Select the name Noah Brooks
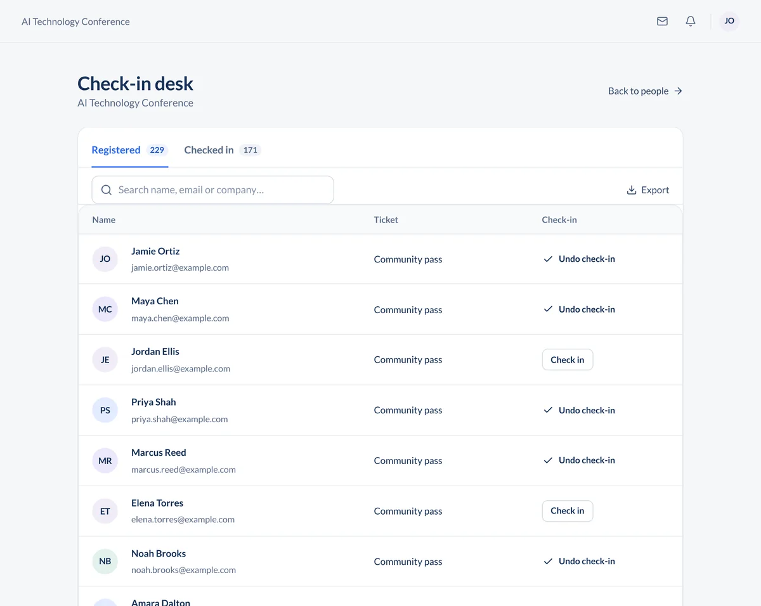This screenshot has width=761, height=606. 159,553
